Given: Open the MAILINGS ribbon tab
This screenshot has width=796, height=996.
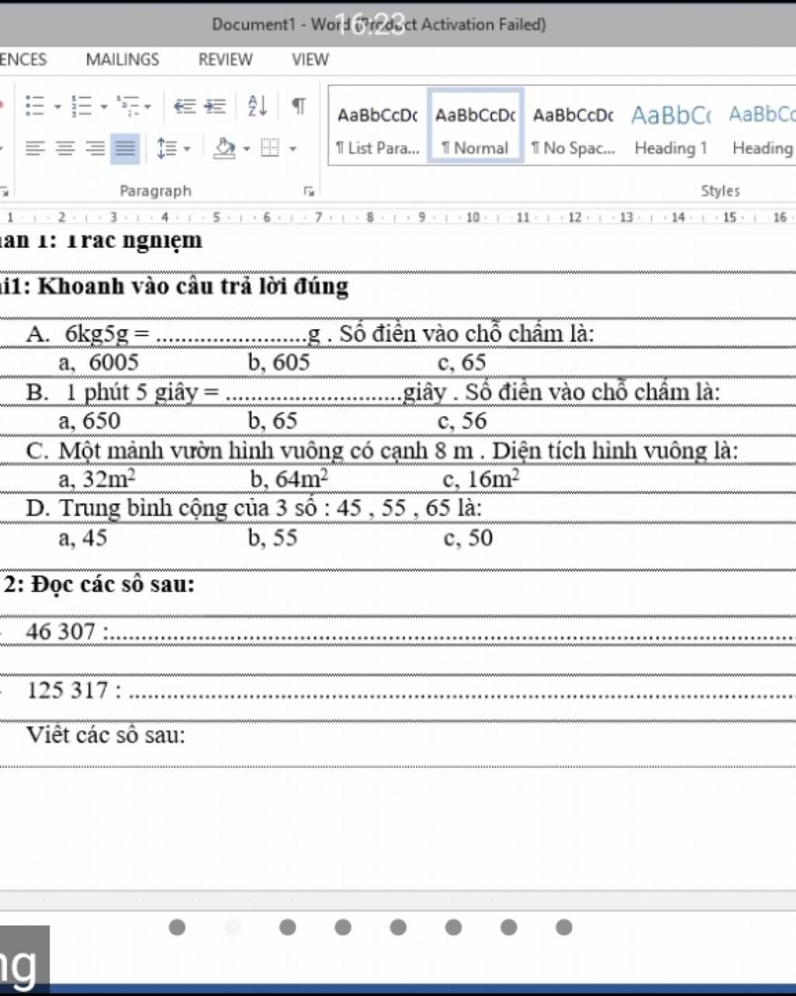Looking at the screenshot, I should tap(122, 60).
